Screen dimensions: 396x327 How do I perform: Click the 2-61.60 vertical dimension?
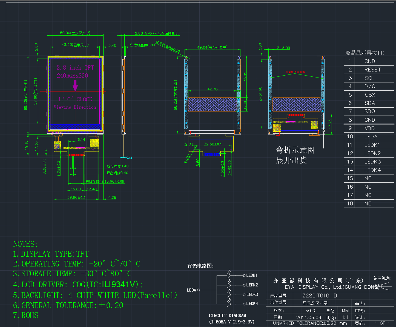click(260, 94)
